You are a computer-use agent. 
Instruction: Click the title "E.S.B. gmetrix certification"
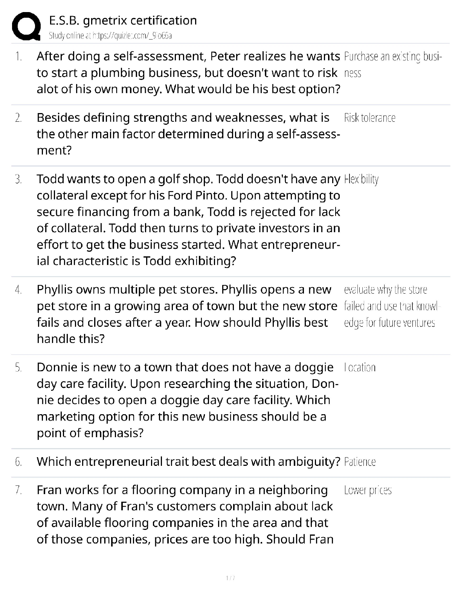click(123, 20)
